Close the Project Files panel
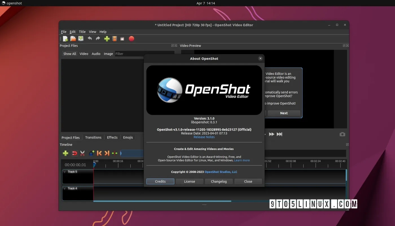Image resolution: width=395 pixels, height=226 pixels. [x=176, y=45]
